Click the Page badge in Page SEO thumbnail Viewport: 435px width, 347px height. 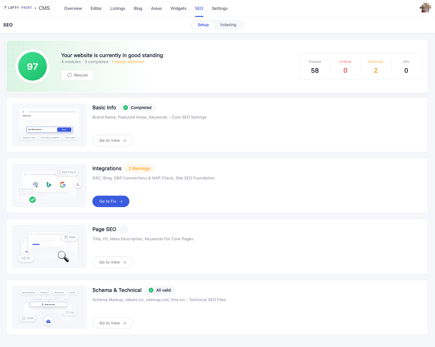[x=70, y=237]
